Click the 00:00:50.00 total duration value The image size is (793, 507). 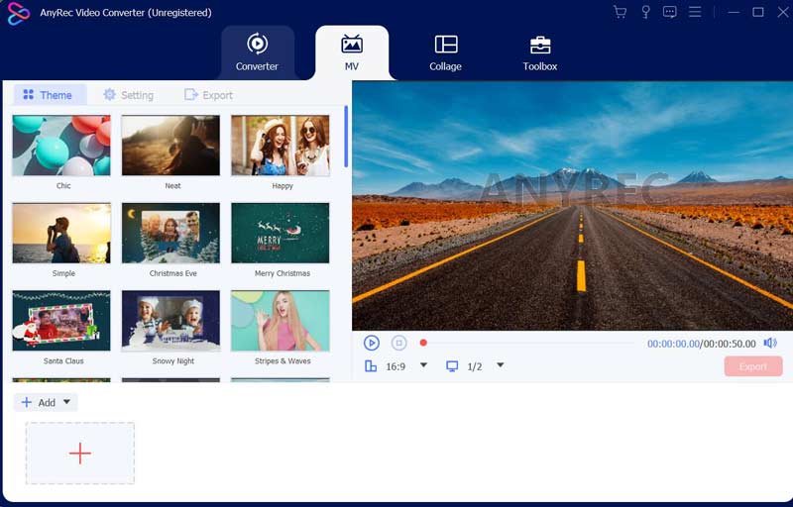pyautogui.click(x=730, y=344)
